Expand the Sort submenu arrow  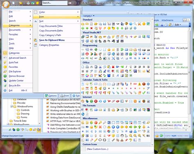pos(78,21)
